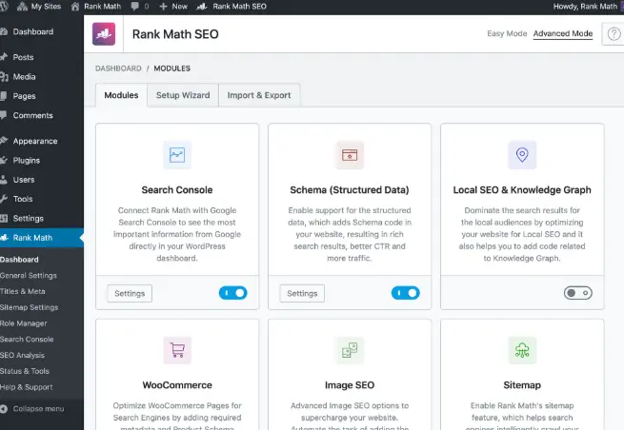Open Sitemap Settings submenu item
The image size is (624, 430).
coord(29,307)
